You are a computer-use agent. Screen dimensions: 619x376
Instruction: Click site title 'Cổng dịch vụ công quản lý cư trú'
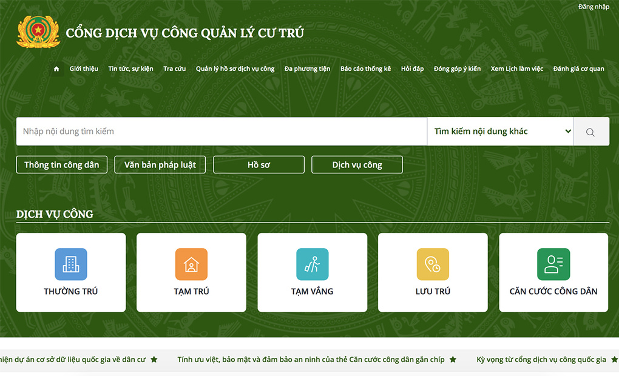pyautogui.click(x=184, y=33)
